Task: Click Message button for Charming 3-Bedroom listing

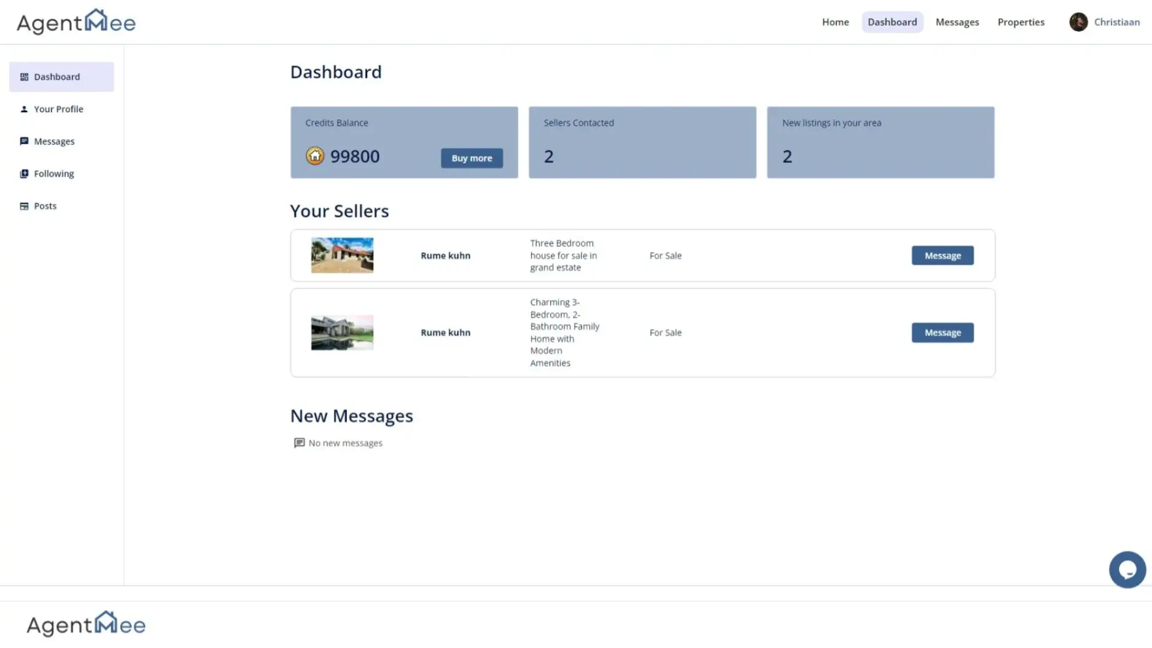Action: [x=943, y=332]
